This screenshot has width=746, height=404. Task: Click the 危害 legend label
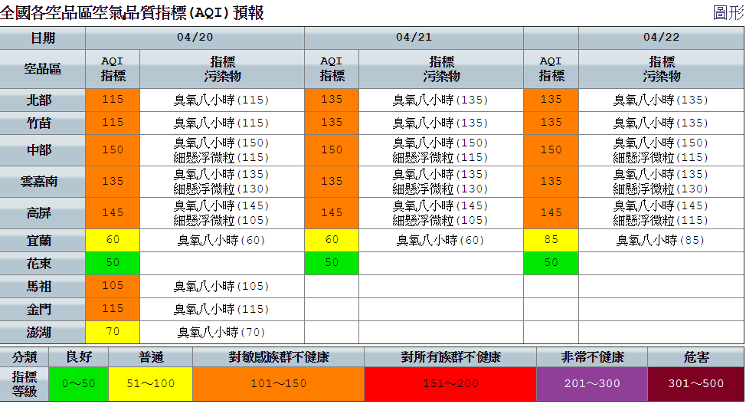point(696,356)
